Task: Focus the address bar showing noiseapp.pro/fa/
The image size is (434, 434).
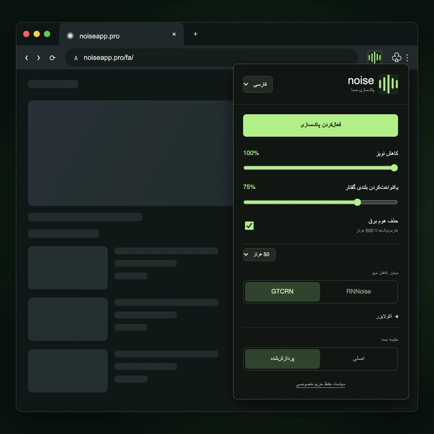Action: pyautogui.click(x=211, y=57)
